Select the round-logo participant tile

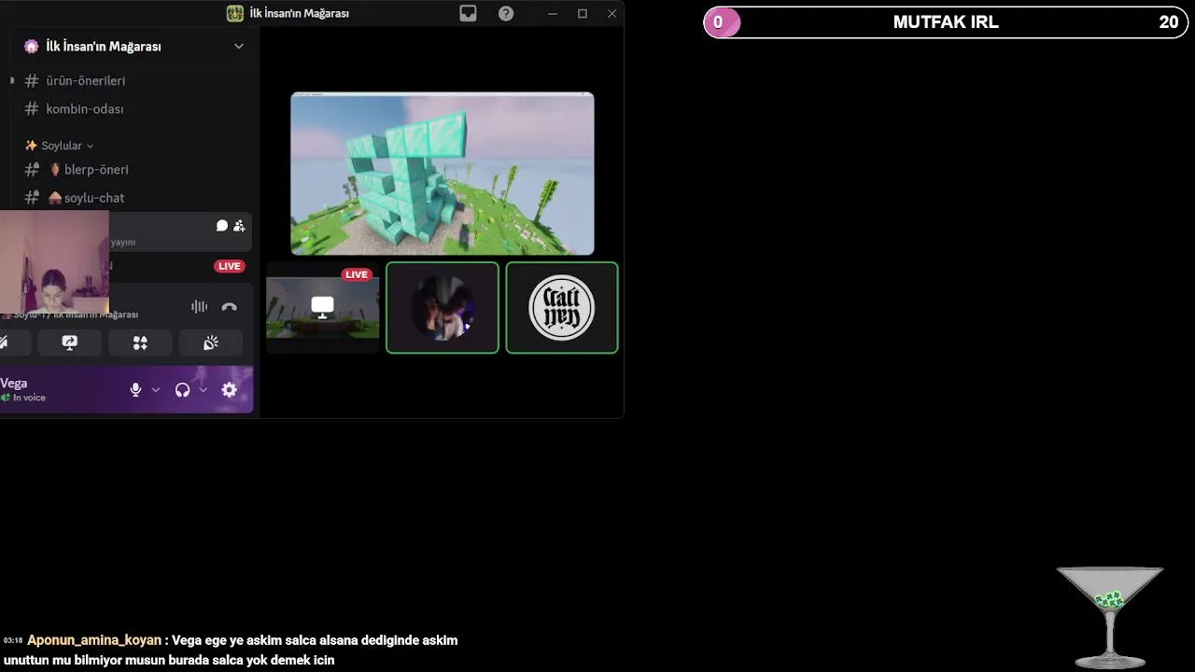(562, 308)
